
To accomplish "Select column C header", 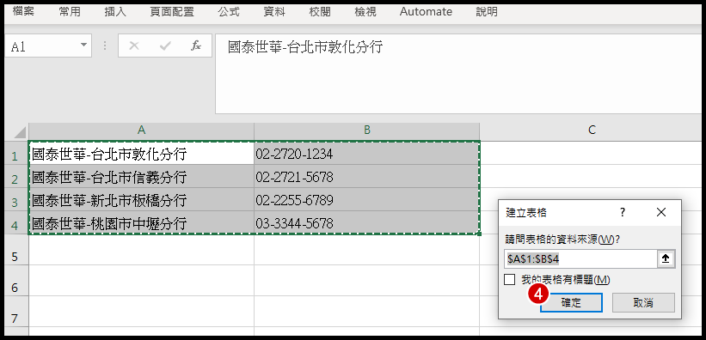I will [592, 131].
